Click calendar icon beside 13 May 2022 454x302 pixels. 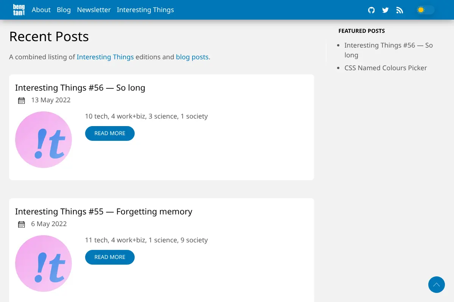(x=22, y=100)
